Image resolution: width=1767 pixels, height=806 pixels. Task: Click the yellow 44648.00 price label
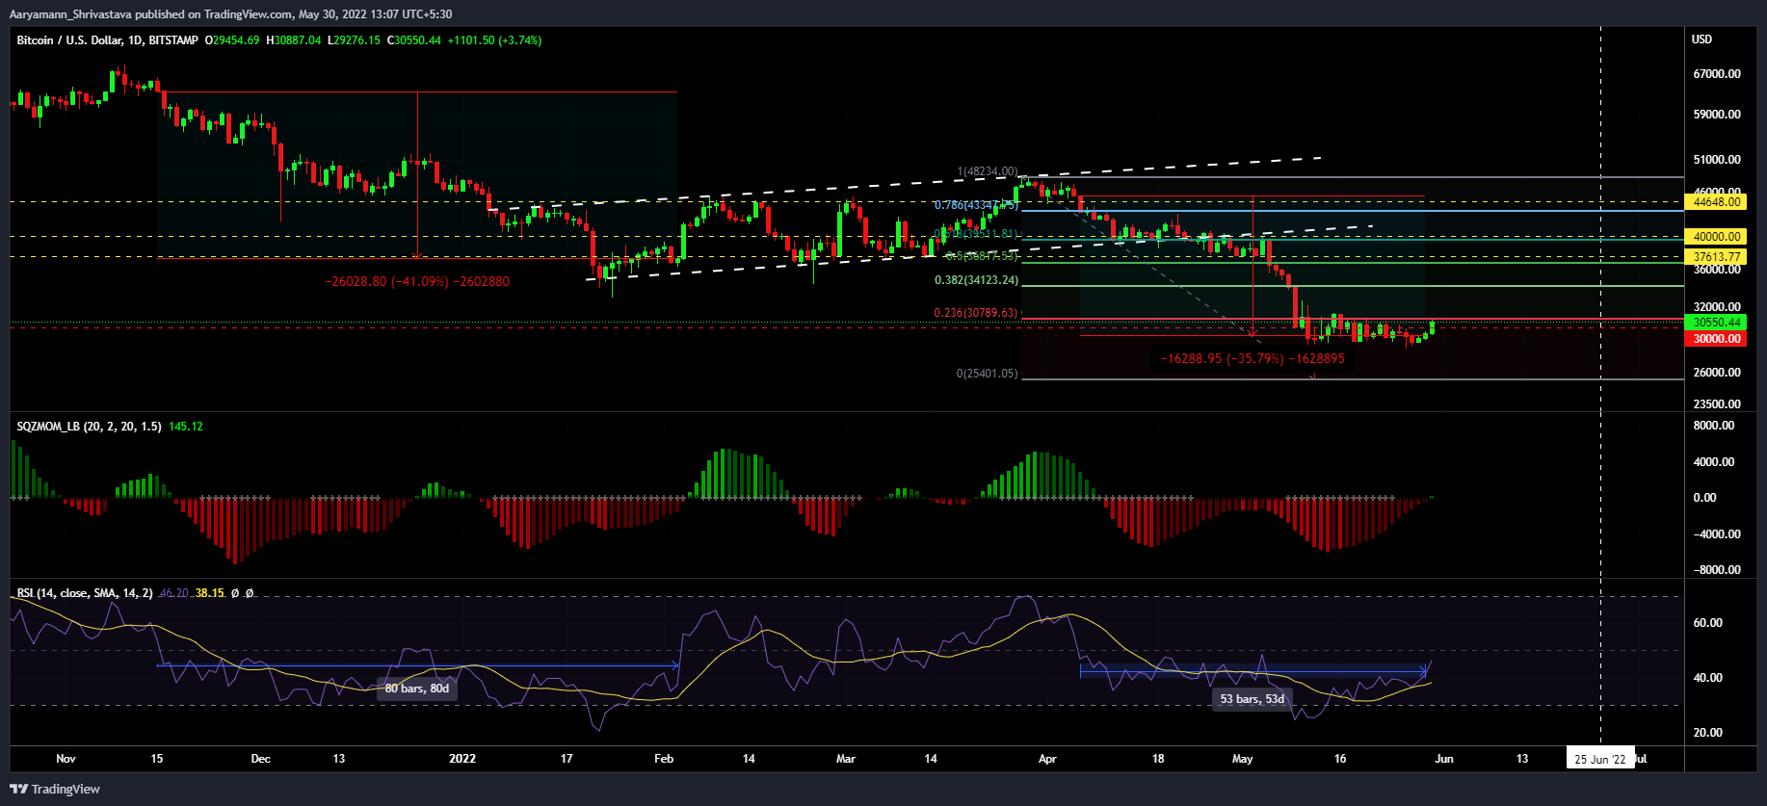[1717, 202]
